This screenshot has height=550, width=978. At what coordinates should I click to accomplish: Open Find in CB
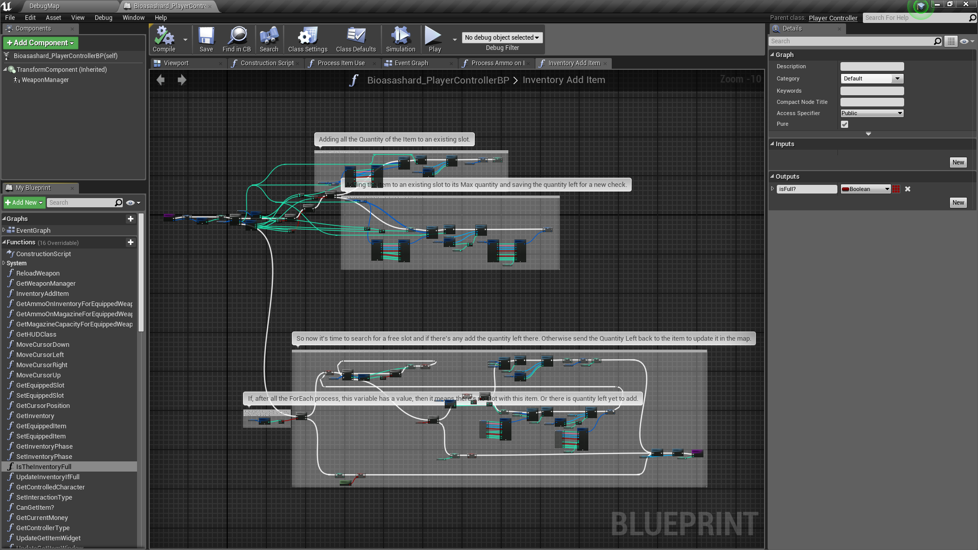[236, 39]
